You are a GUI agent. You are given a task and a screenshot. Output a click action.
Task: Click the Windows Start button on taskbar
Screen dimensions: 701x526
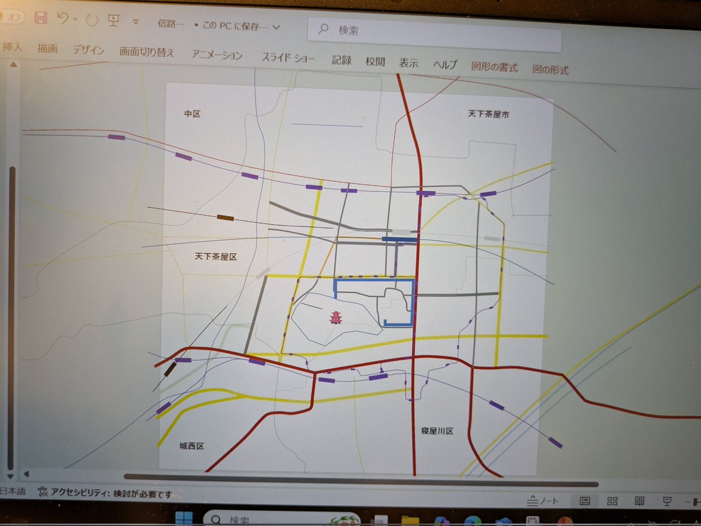[x=184, y=518]
